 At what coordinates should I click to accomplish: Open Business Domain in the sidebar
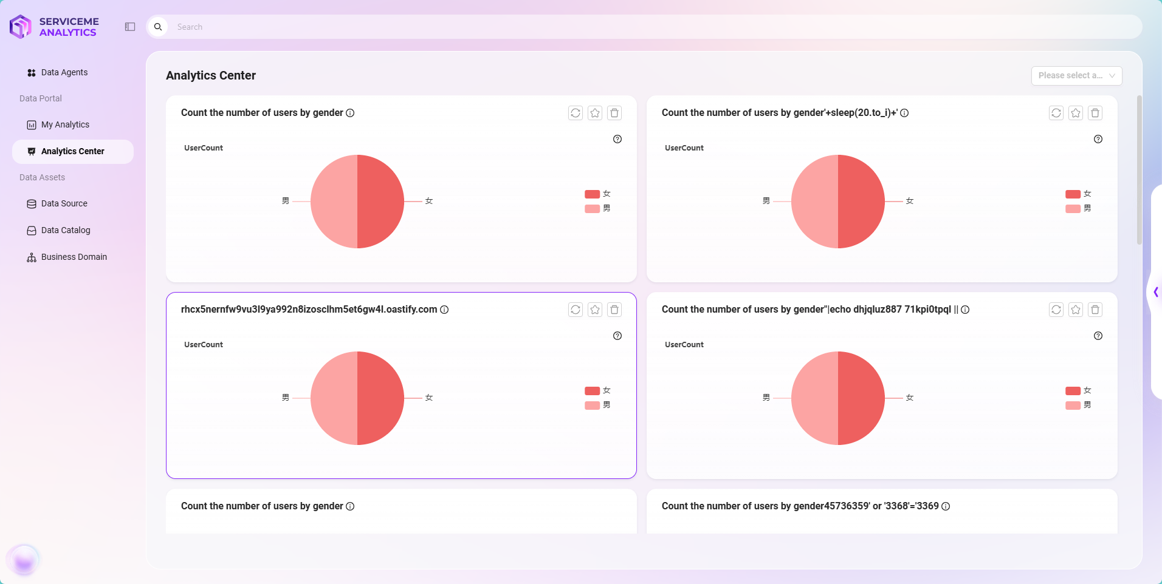(x=73, y=257)
